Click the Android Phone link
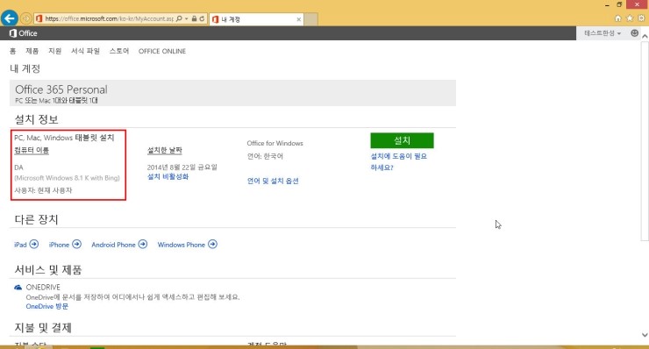 coord(113,245)
